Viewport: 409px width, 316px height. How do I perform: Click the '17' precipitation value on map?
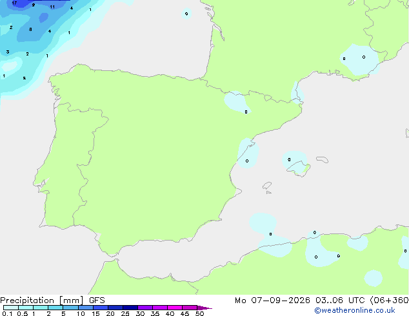14,3
